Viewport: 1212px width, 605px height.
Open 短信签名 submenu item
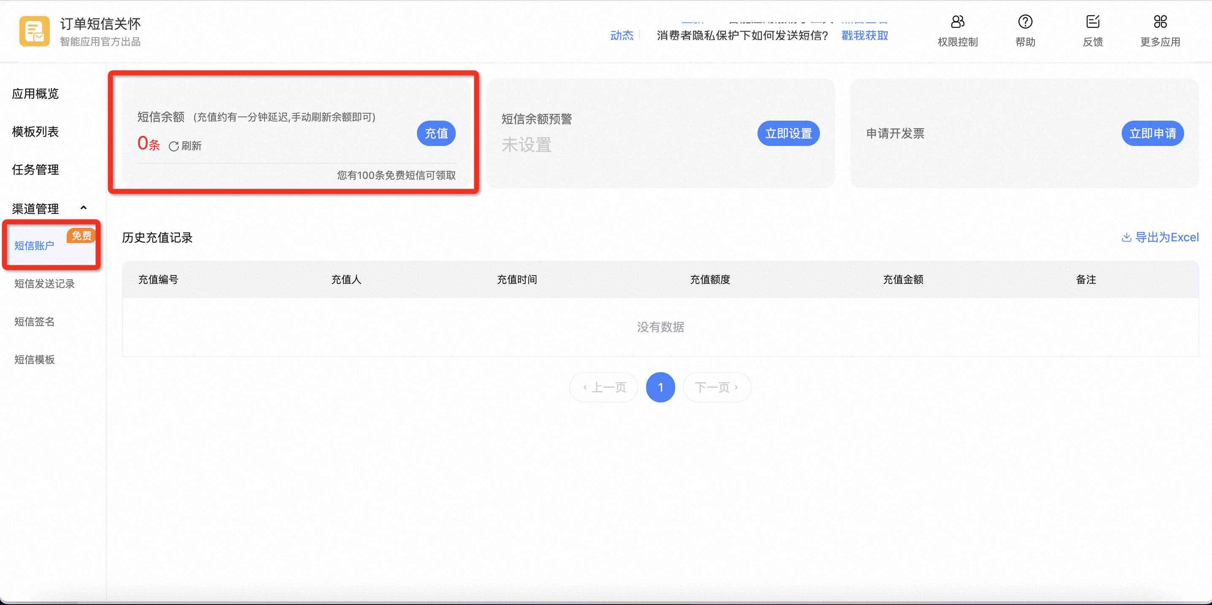point(34,322)
